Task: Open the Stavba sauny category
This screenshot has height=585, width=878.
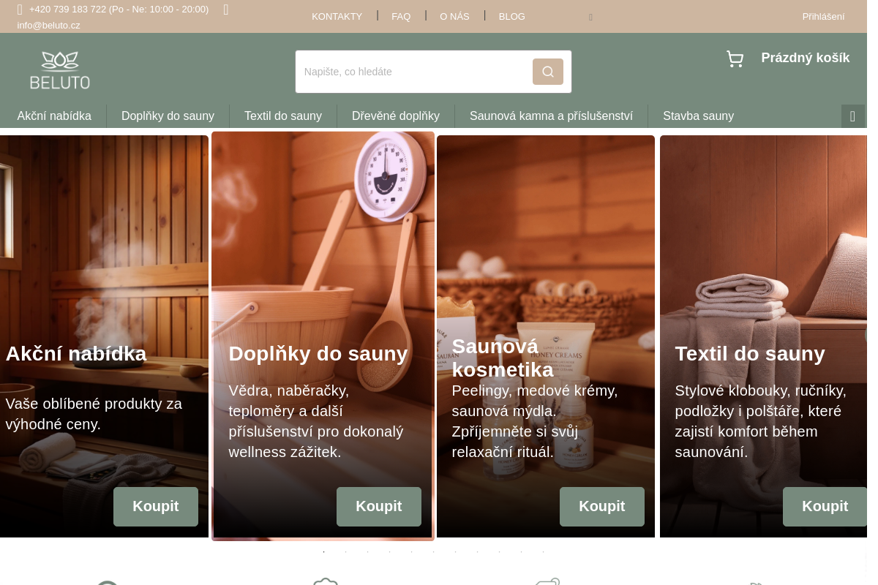Action: [x=698, y=116]
